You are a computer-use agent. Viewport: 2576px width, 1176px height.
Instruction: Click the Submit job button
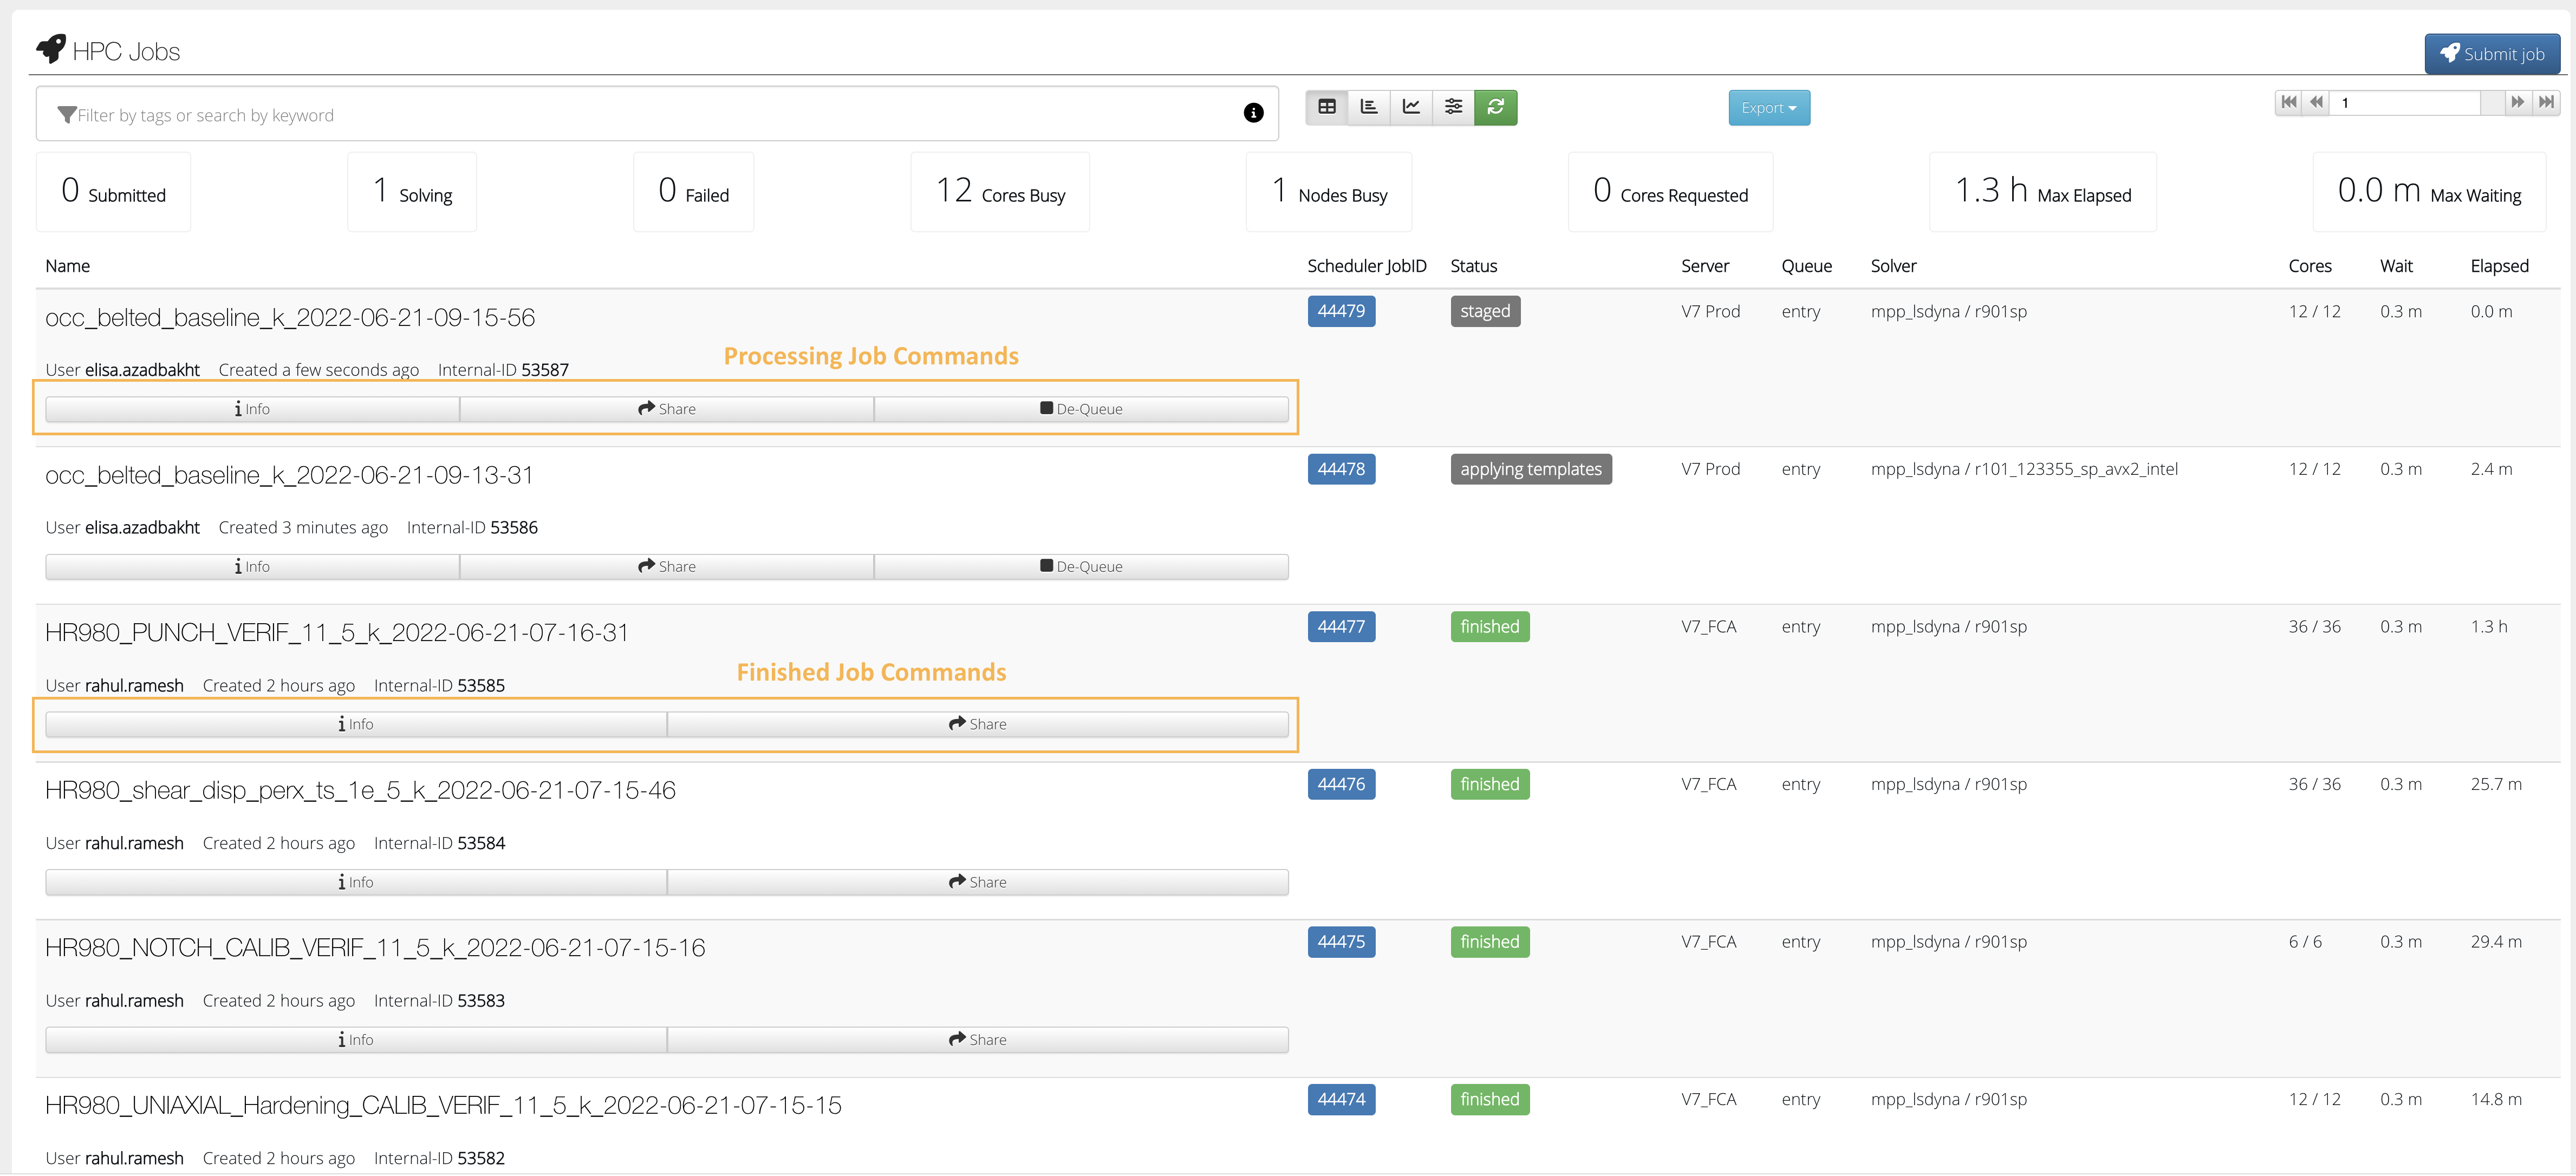pos(2492,54)
